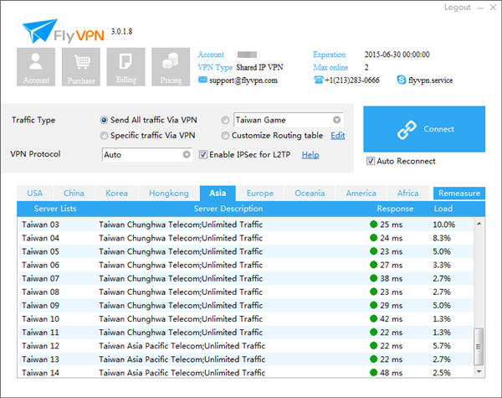Screen dimensions: 502x398
Task: Click the Connect button
Action: 424,129
